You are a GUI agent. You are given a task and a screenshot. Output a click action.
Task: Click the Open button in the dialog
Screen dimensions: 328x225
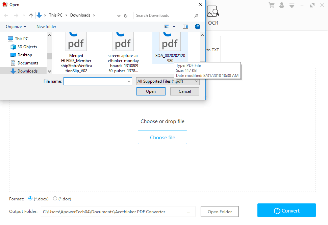tap(151, 91)
